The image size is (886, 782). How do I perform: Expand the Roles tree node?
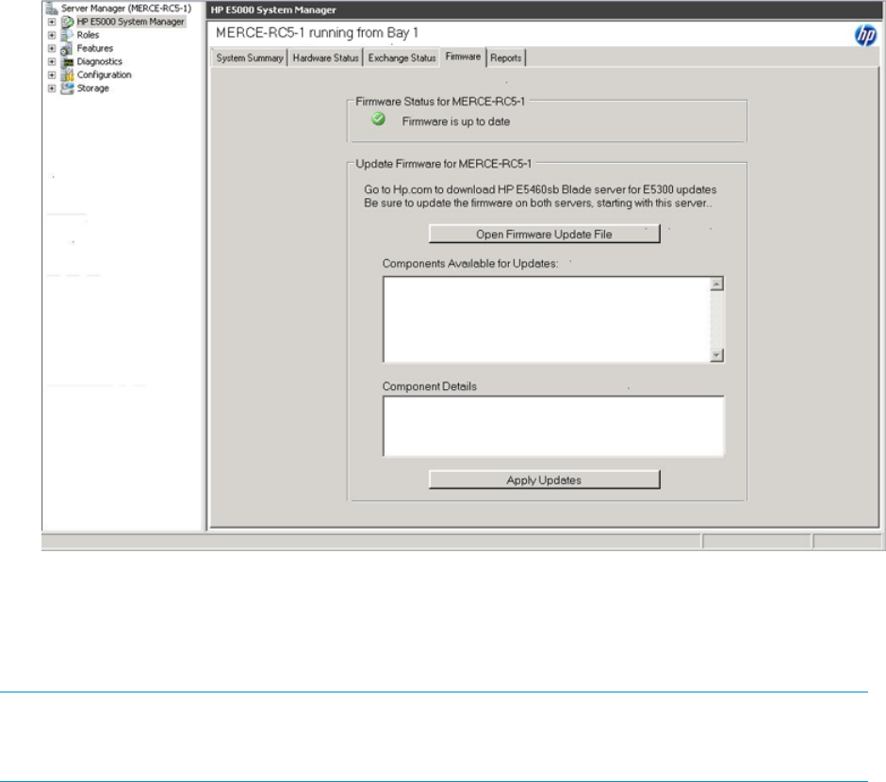pyautogui.click(x=52, y=35)
